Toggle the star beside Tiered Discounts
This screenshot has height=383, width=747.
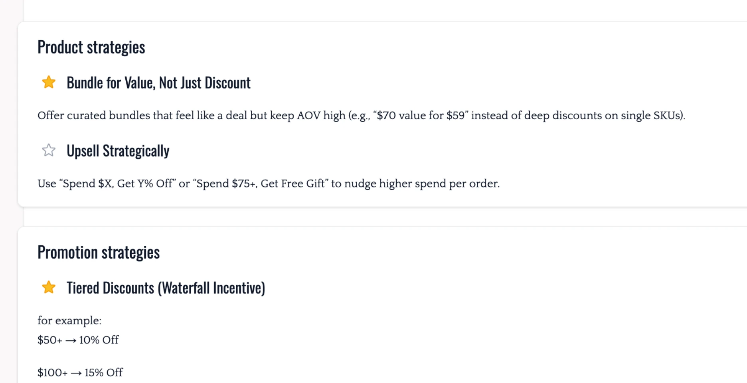[x=49, y=287]
